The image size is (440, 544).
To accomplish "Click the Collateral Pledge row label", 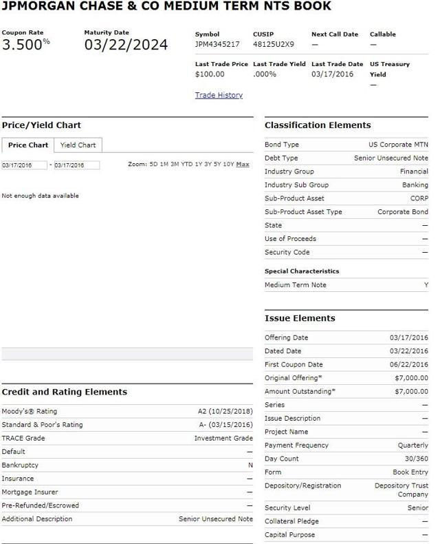I will point(291,521).
